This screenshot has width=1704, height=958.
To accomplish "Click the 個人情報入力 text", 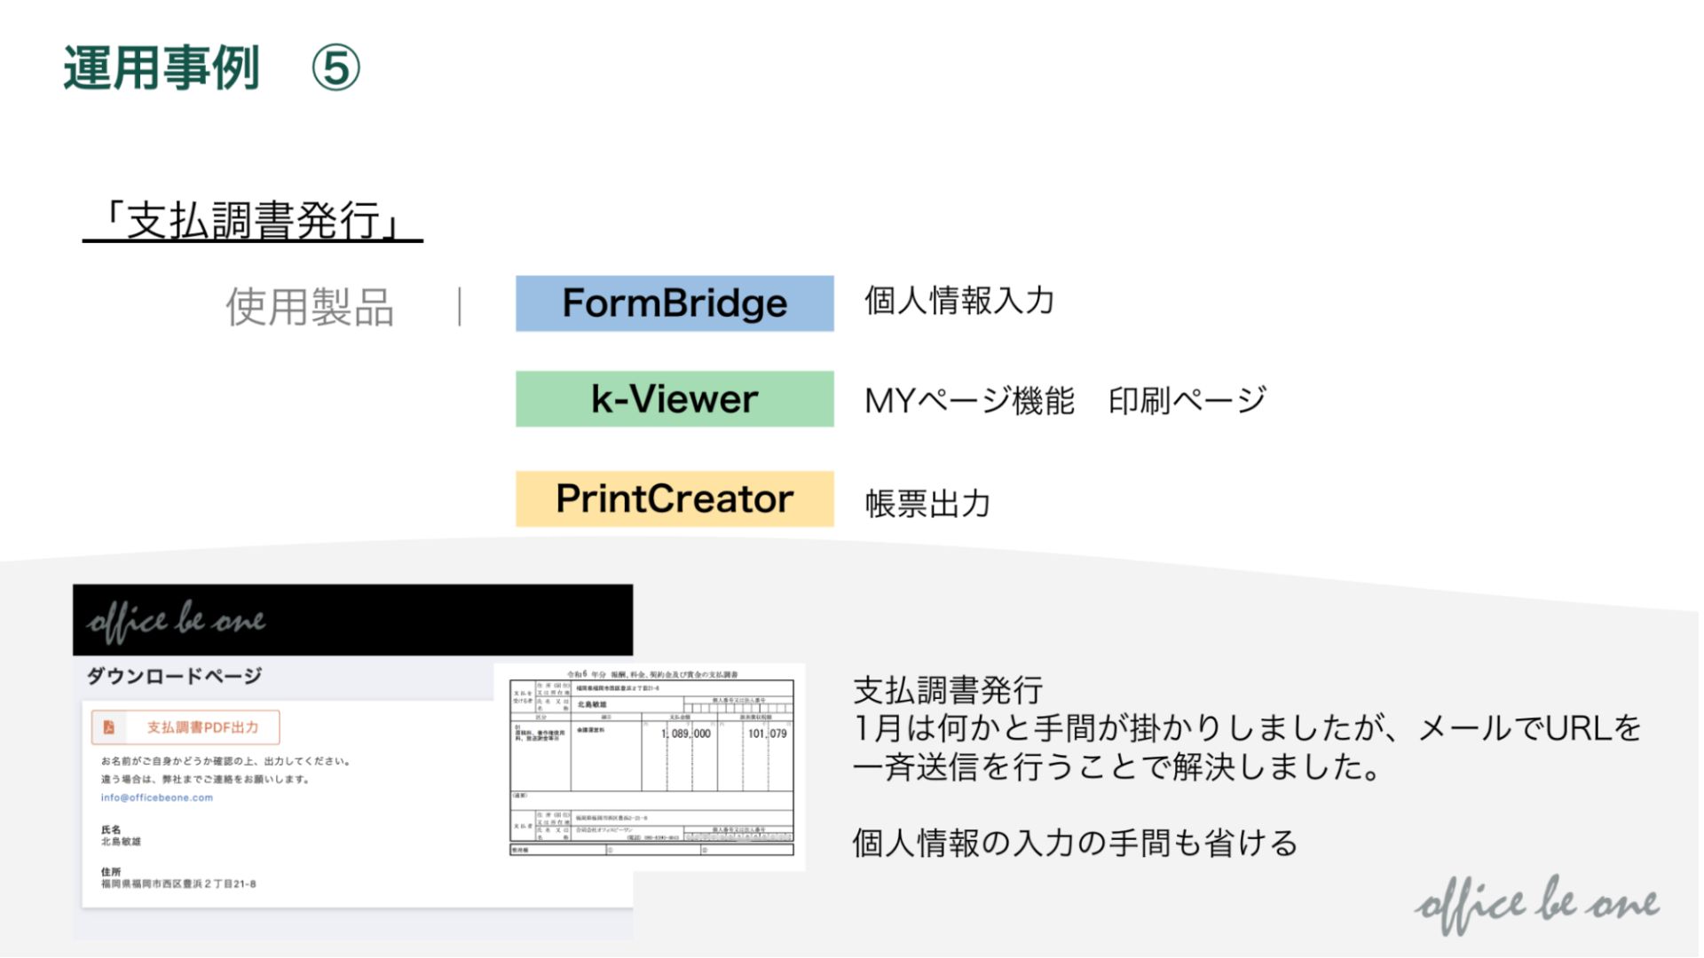I will click(959, 301).
